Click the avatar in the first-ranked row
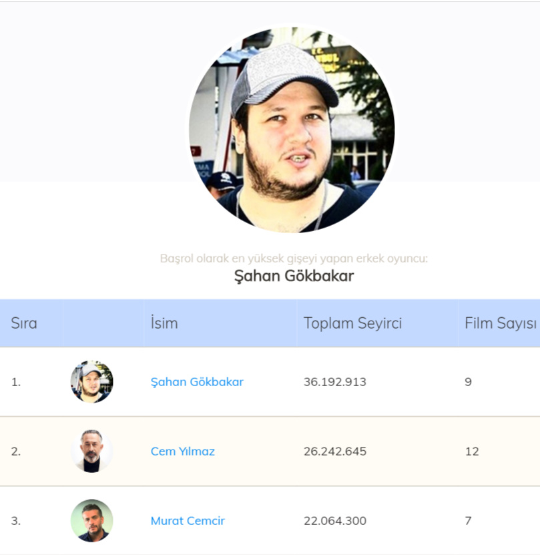 [x=92, y=382]
